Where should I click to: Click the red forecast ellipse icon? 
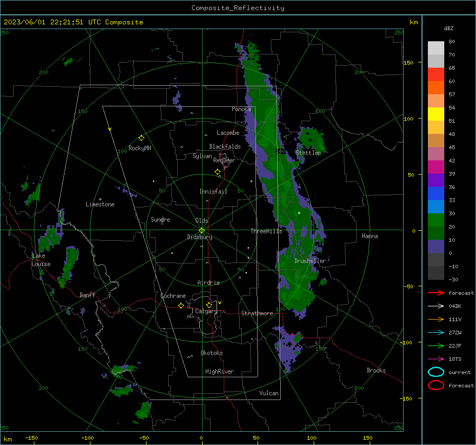tap(436, 385)
